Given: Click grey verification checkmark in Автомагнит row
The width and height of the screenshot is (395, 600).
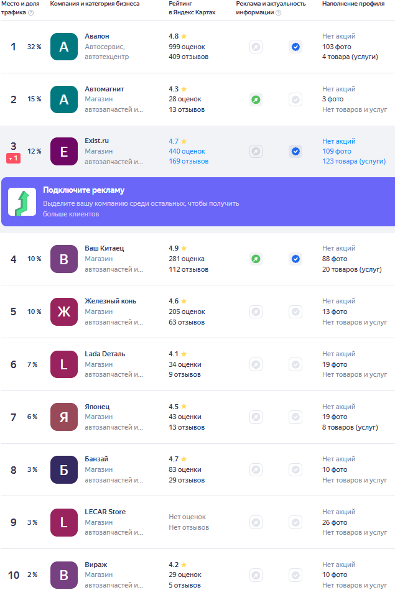Looking at the screenshot, I should coord(295,99).
